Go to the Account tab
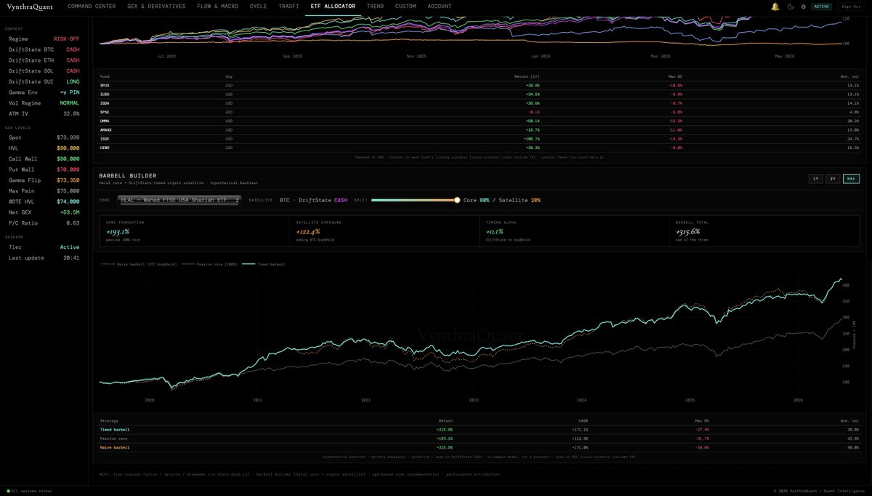The width and height of the screenshot is (872, 496). tap(439, 6)
